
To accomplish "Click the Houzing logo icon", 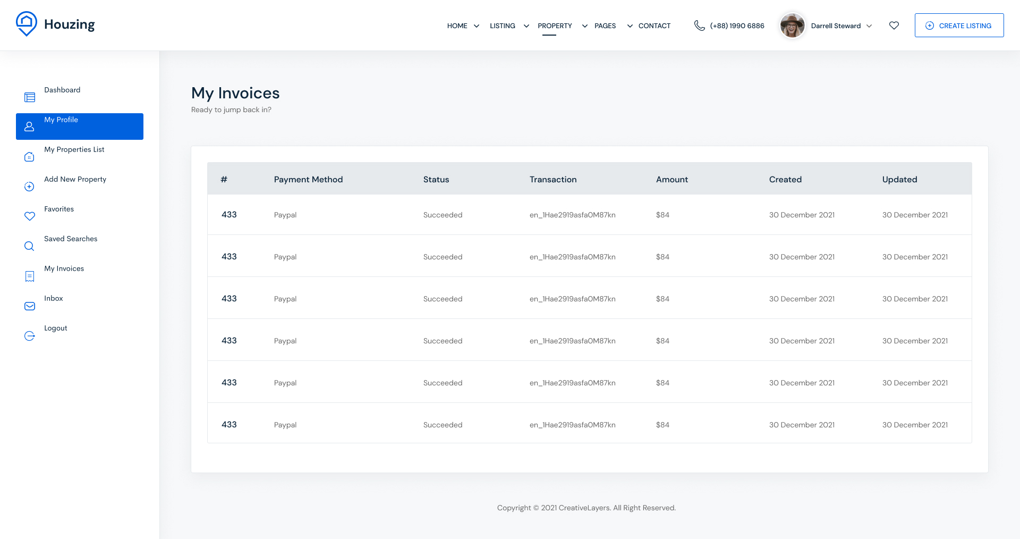I will click(x=26, y=24).
